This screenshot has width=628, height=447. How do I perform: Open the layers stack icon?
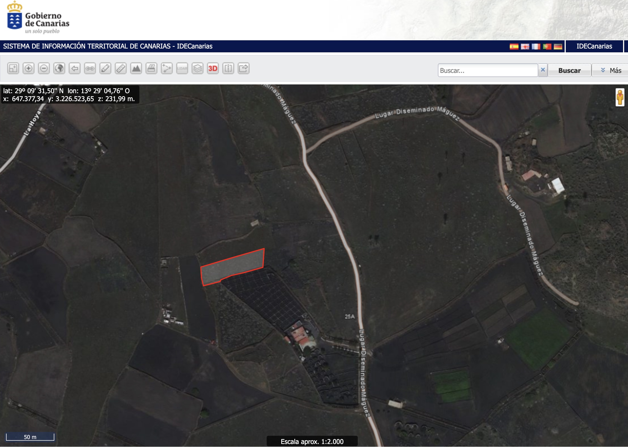(198, 68)
